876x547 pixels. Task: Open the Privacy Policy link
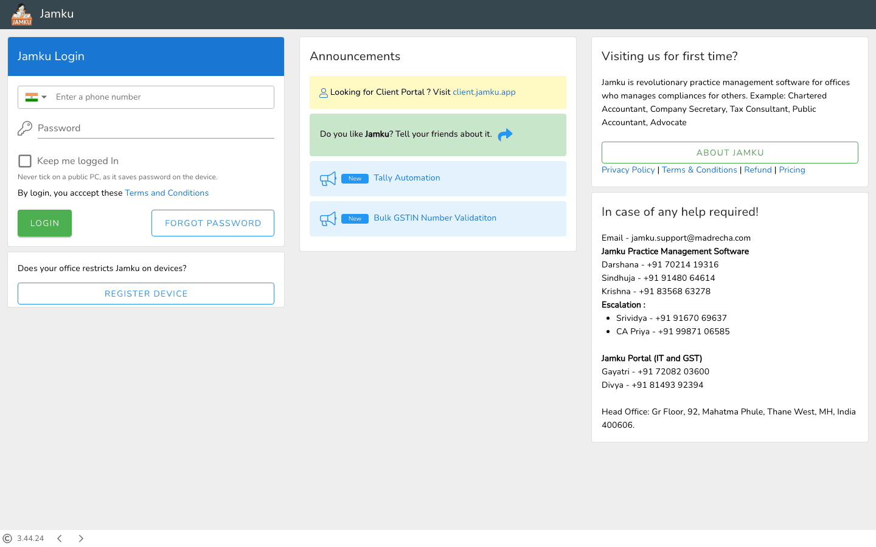click(x=628, y=170)
